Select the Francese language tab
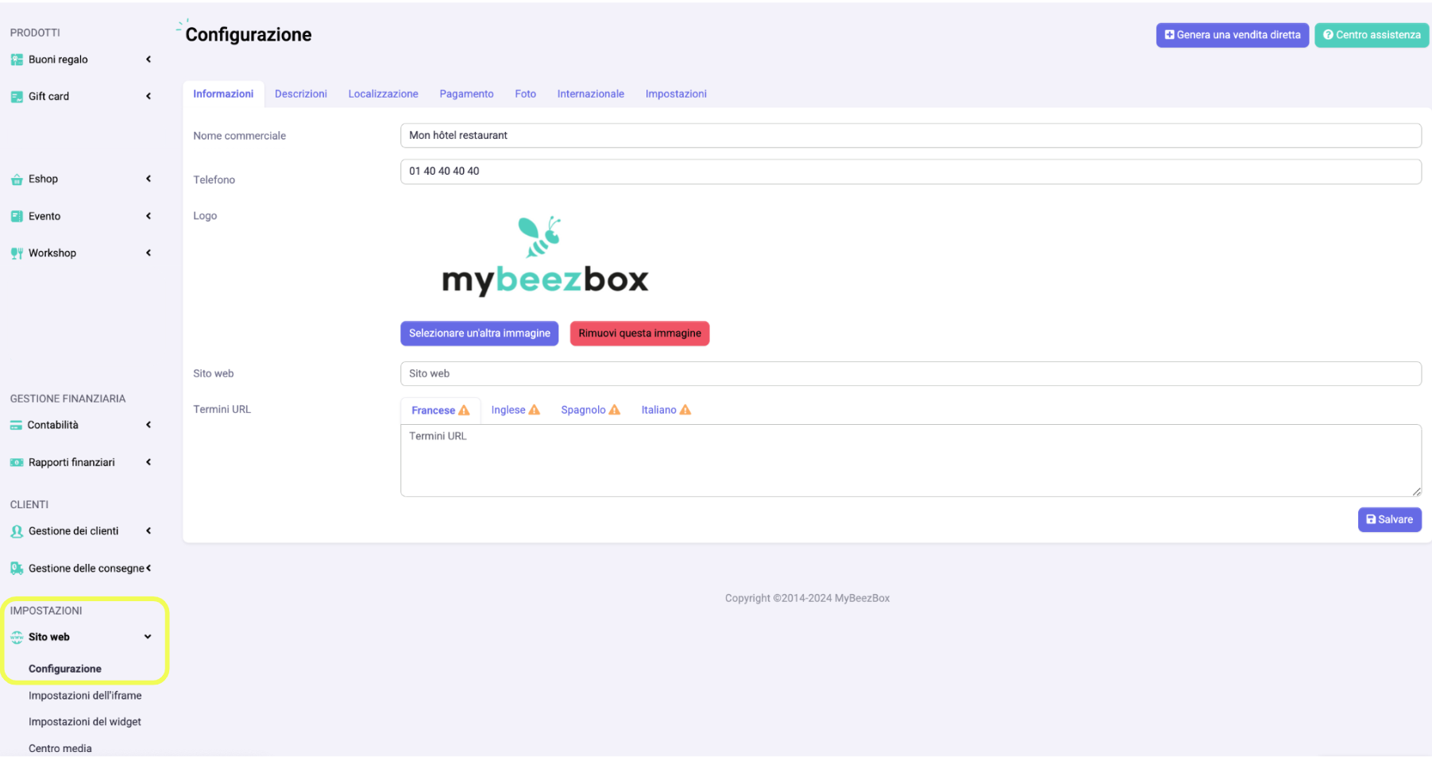Image resolution: width=1432 pixels, height=760 pixels. (440, 411)
